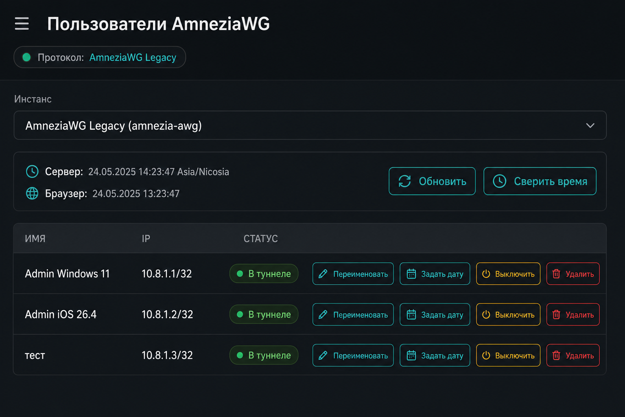Disable the Admin iOS 26.4 user
This screenshot has width=625, height=417.
click(x=508, y=314)
